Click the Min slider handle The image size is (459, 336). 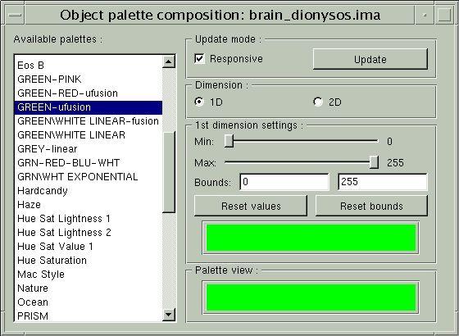coord(229,141)
